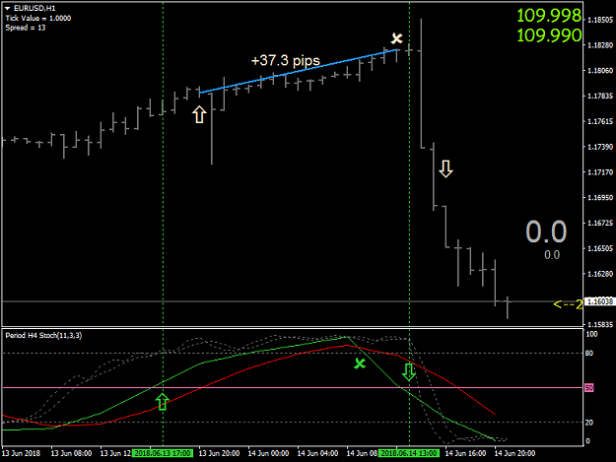Click the 1.15835 price scale label

(x=600, y=325)
